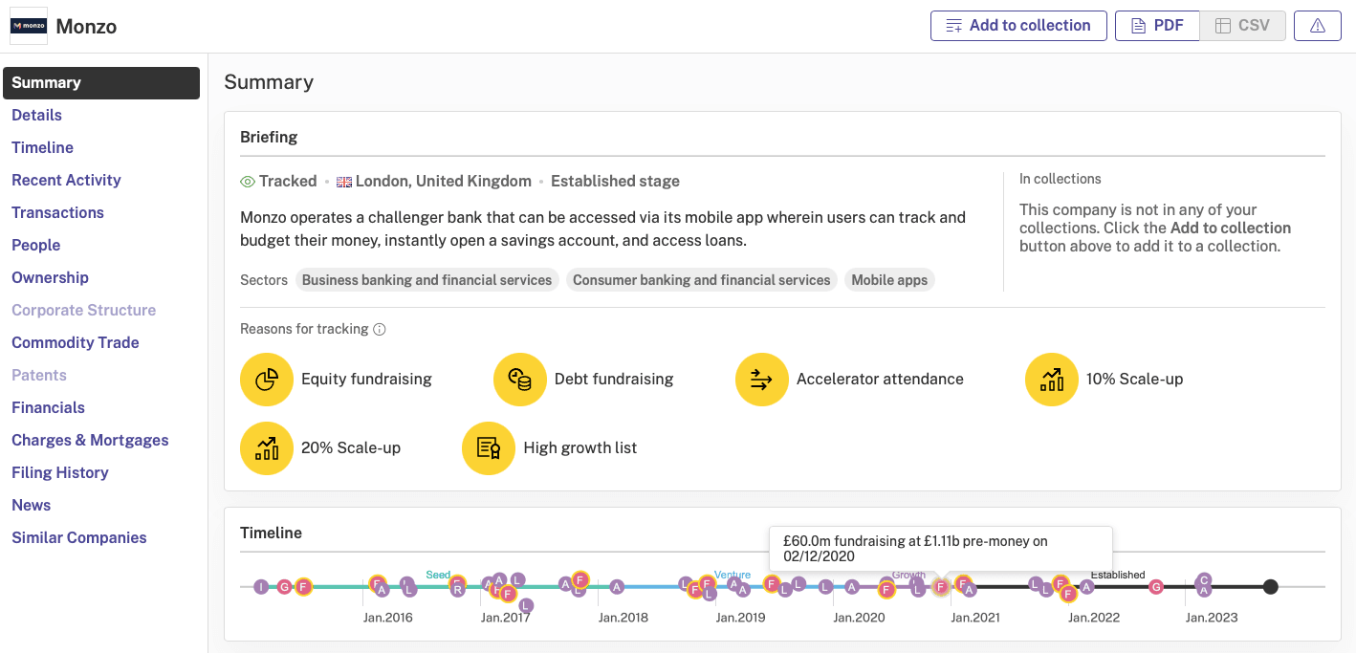This screenshot has width=1356, height=653.
Task: Click the first 'F' fundraising marker before 2016
Action: point(303,586)
